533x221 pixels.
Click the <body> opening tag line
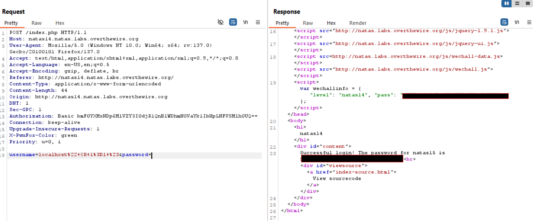297,120
